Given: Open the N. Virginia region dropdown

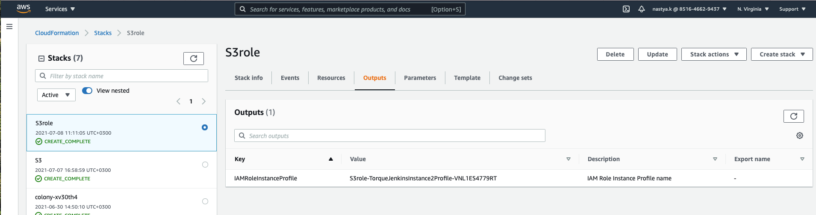Looking at the screenshot, I should [753, 9].
